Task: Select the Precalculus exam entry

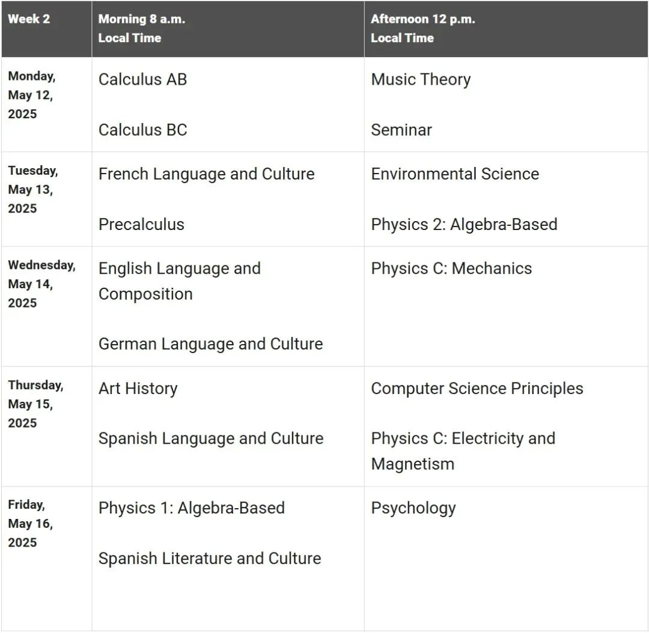Action: (x=141, y=225)
